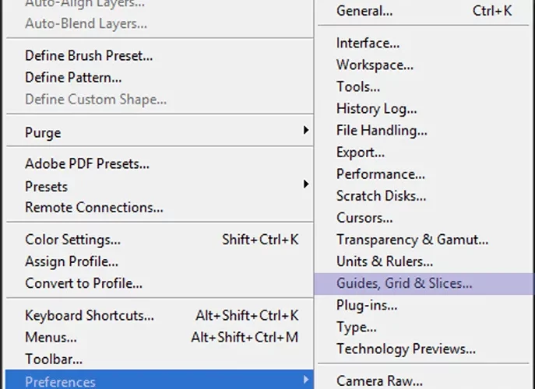This screenshot has width=535, height=389.
Task: Open Guides, Grid & Slices preferences
Action: click(x=424, y=284)
